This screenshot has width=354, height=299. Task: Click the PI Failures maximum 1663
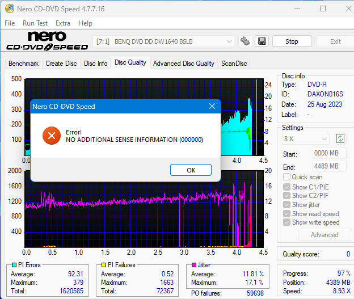[167, 283]
